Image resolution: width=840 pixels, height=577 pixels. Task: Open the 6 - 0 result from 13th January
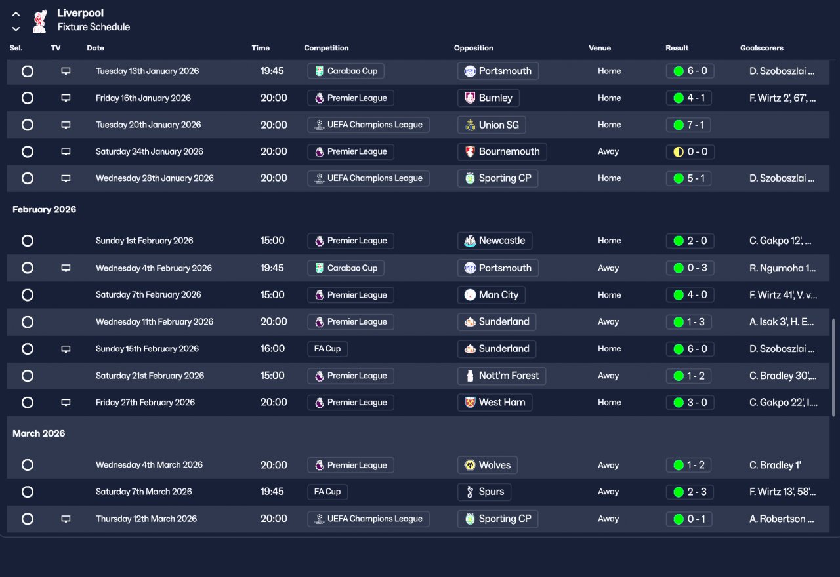(690, 71)
